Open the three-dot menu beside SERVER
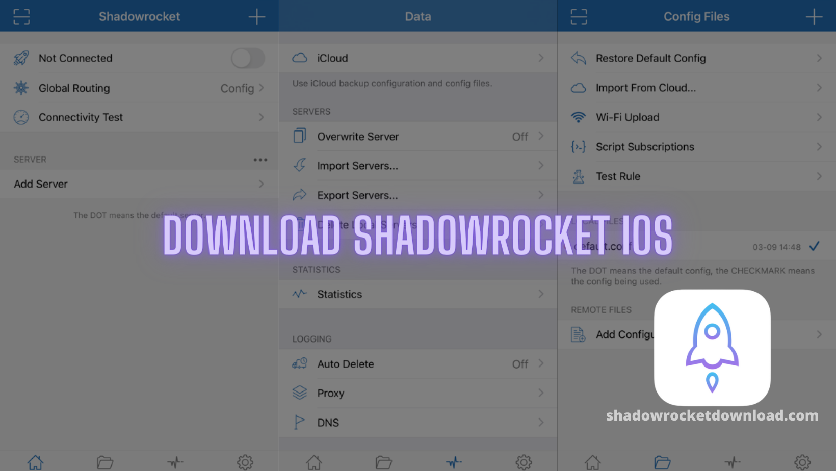The image size is (836, 471). [x=260, y=160]
